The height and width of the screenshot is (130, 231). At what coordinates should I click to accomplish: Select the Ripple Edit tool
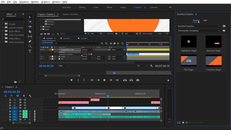30,27
